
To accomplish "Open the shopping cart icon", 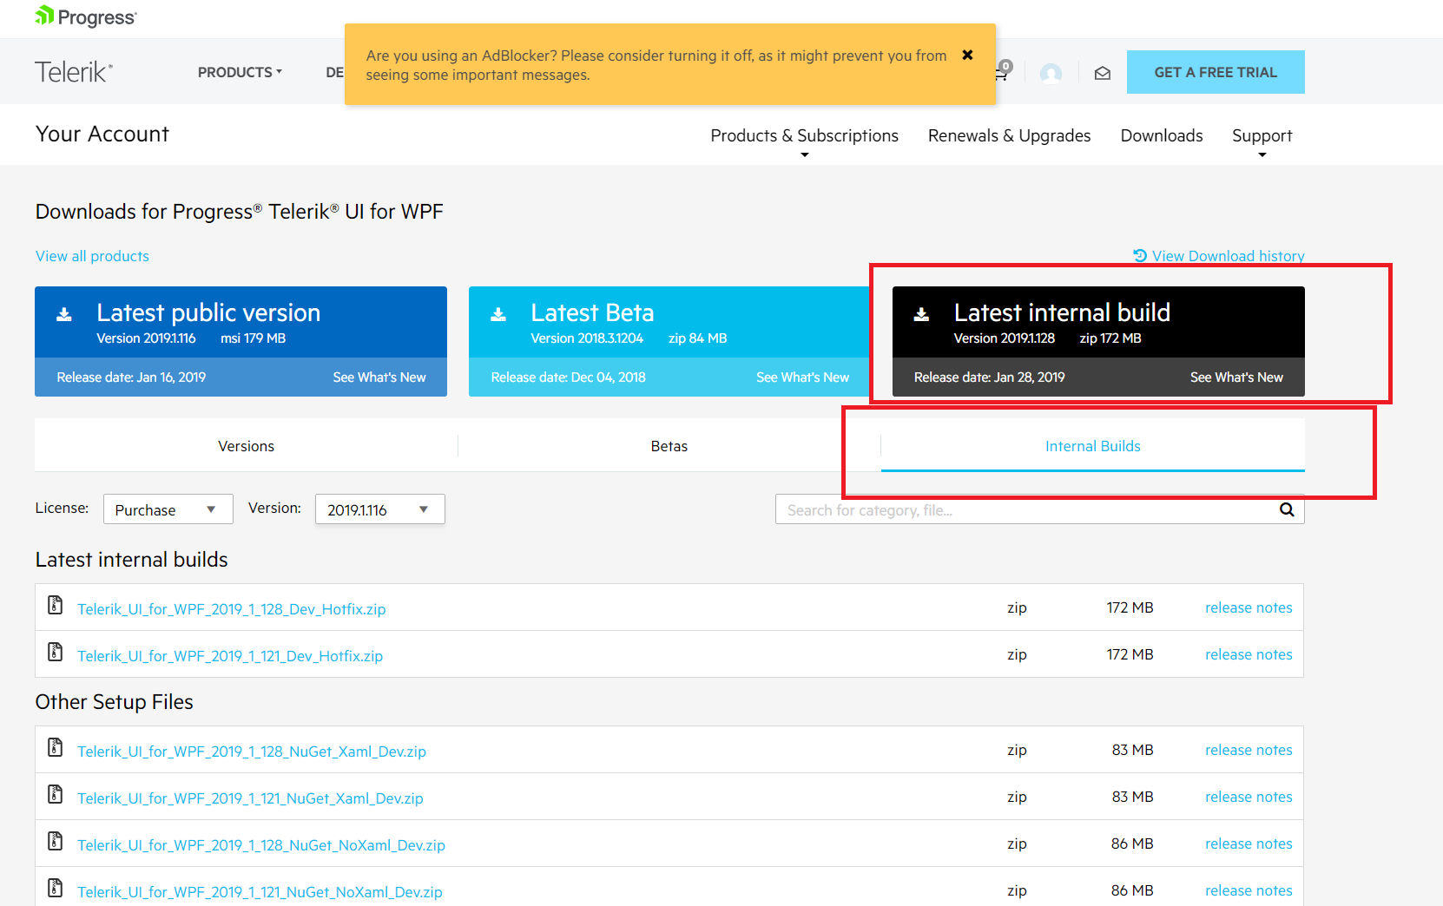I will click(1002, 73).
